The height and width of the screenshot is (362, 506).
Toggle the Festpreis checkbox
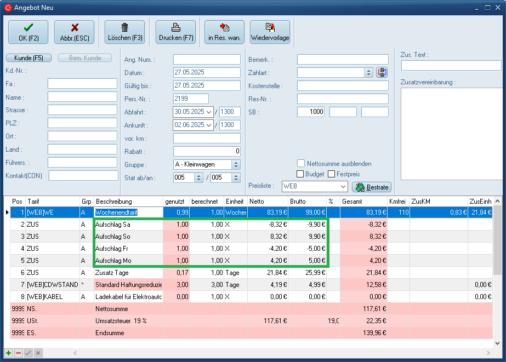(x=332, y=174)
